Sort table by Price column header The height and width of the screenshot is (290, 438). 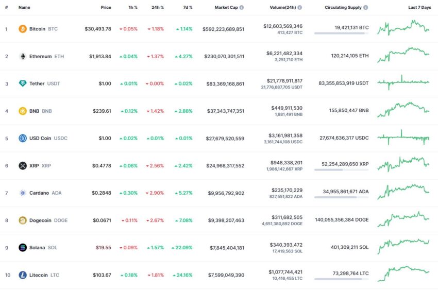[106, 8]
